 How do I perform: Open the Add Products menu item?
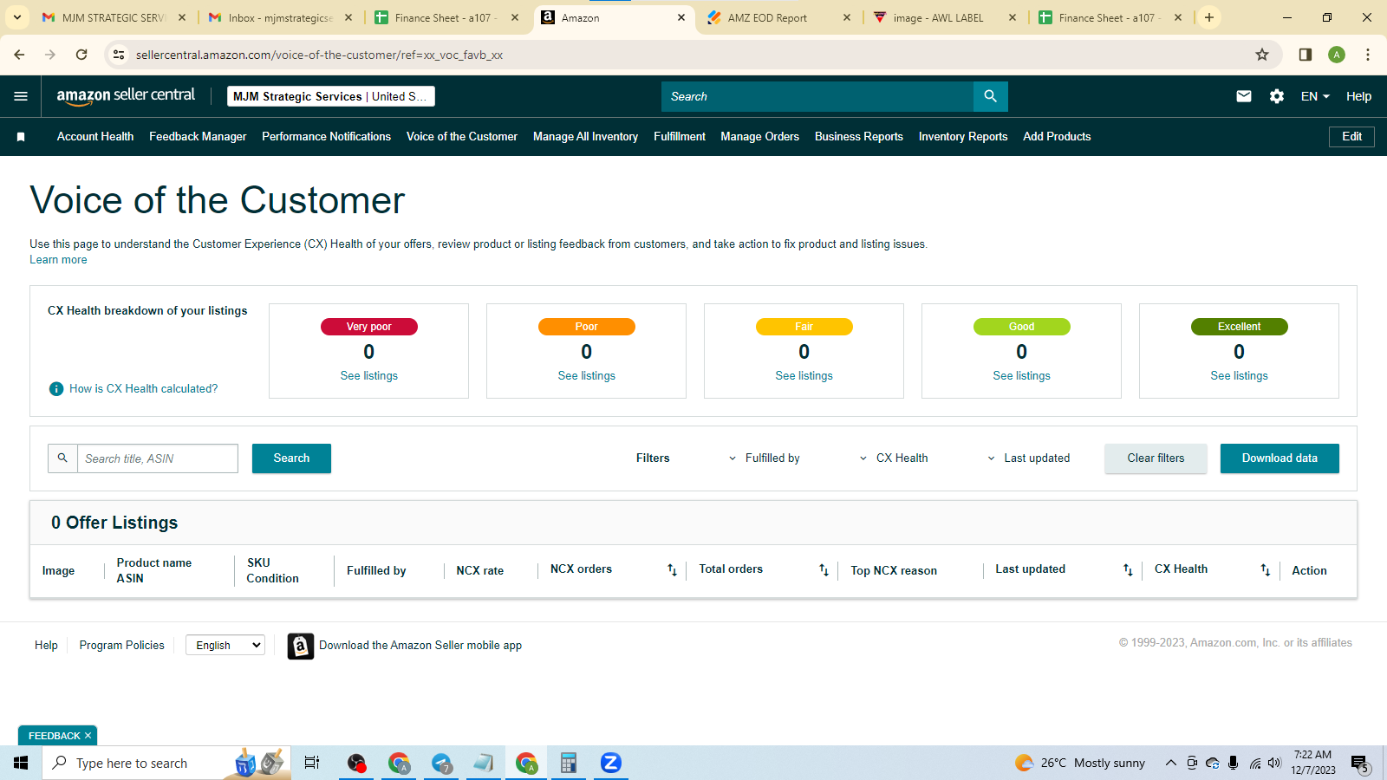click(1057, 137)
